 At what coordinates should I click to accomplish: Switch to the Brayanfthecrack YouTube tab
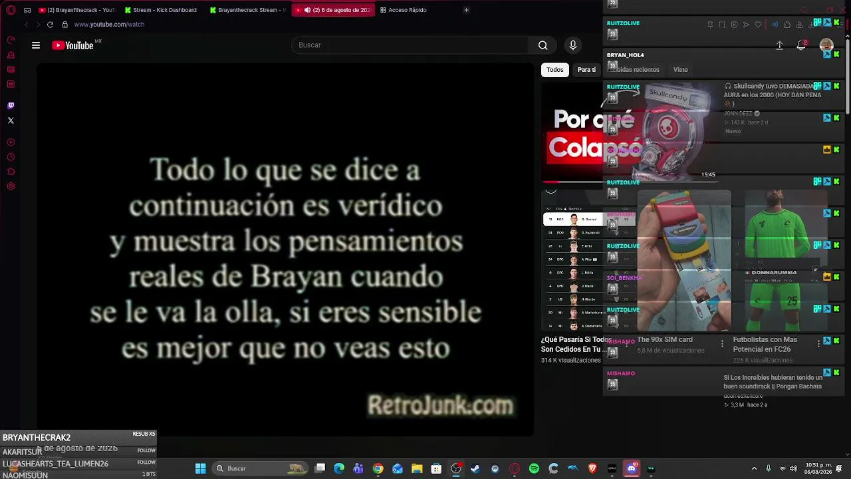[76, 10]
